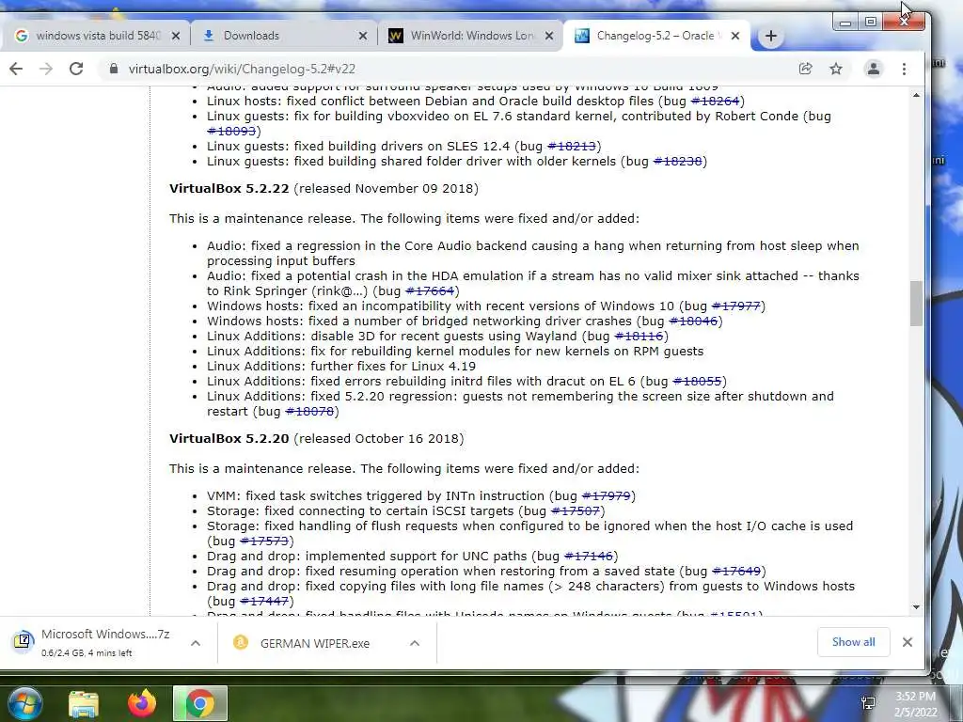Image resolution: width=963 pixels, height=722 pixels.
Task: Expand options for GERMAN WIPER.exe download
Action: pos(415,643)
